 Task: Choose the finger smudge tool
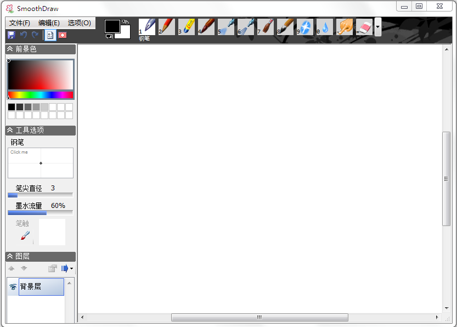345,27
